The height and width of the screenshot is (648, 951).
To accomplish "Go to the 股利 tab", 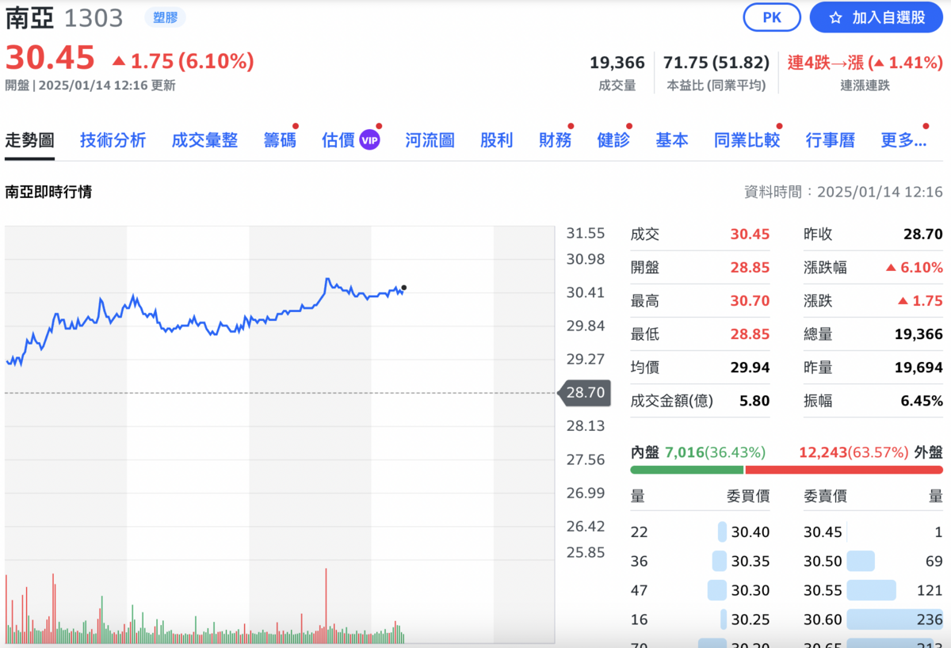I will pyautogui.click(x=497, y=141).
